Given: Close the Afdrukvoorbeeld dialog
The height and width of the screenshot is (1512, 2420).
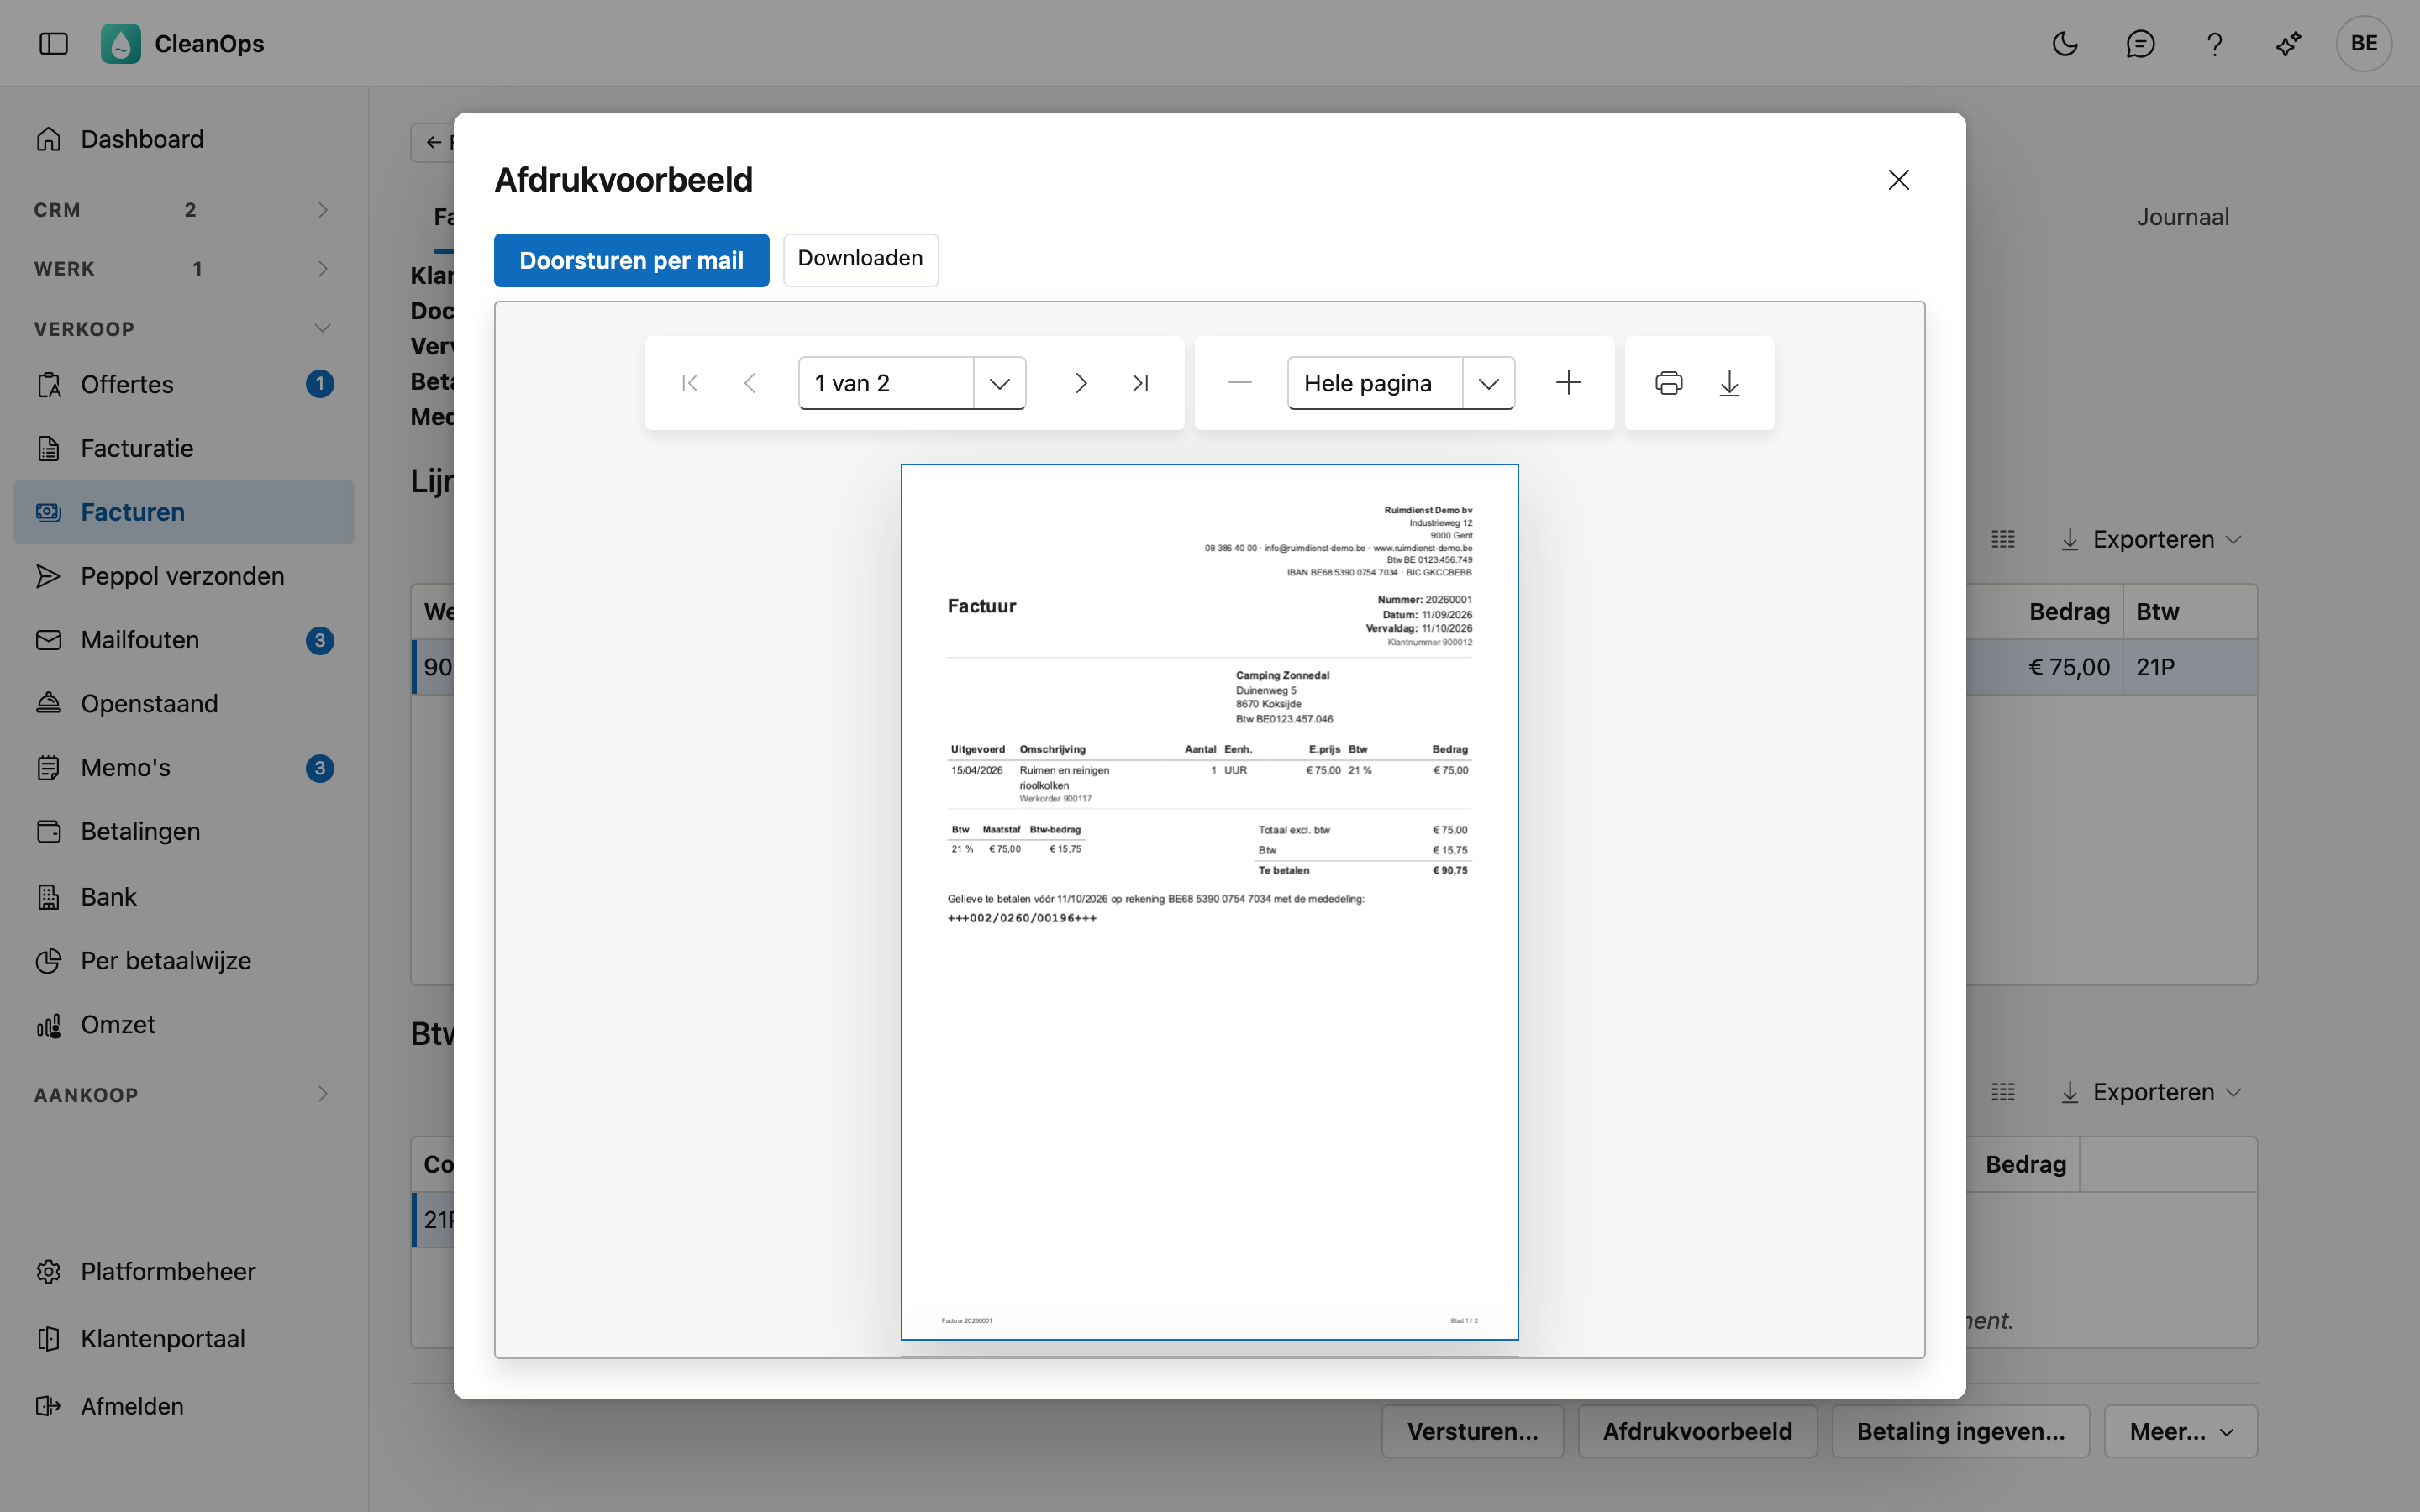Looking at the screenshot, I should (1898, 180).
